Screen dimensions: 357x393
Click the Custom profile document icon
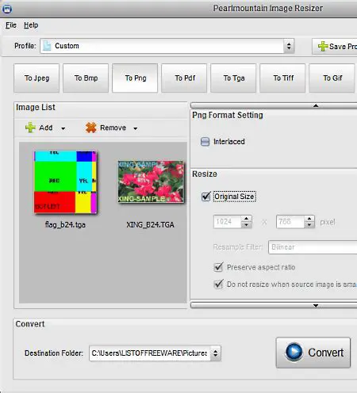coord(47,46)
